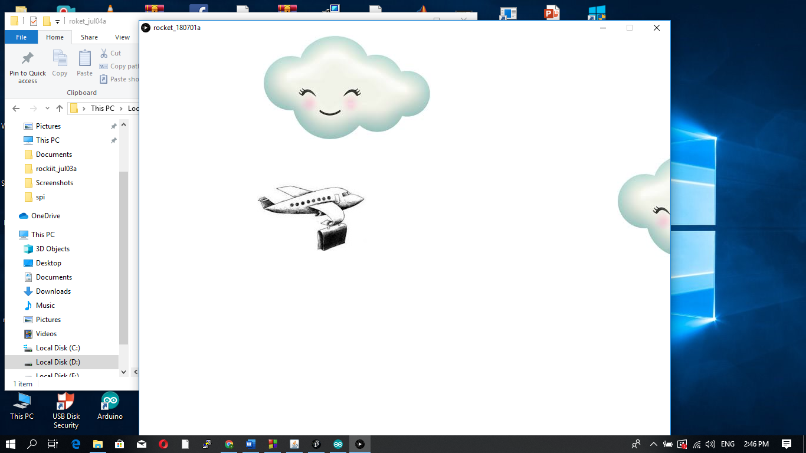Click Microsoft Word icon on taskbar
Screen dimensions: 806x453
coord(251,444)
